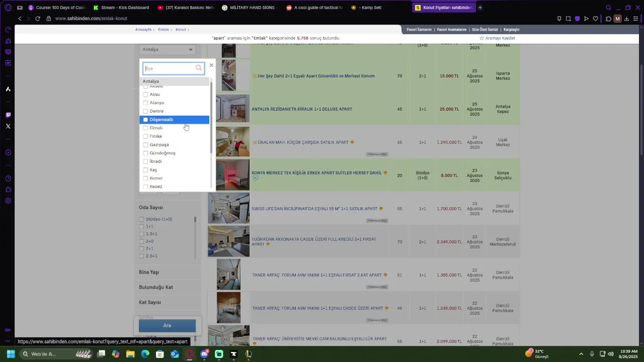
Task: Open the Opera menu logo
Action: pyautogui.click(x=8, y=8)
